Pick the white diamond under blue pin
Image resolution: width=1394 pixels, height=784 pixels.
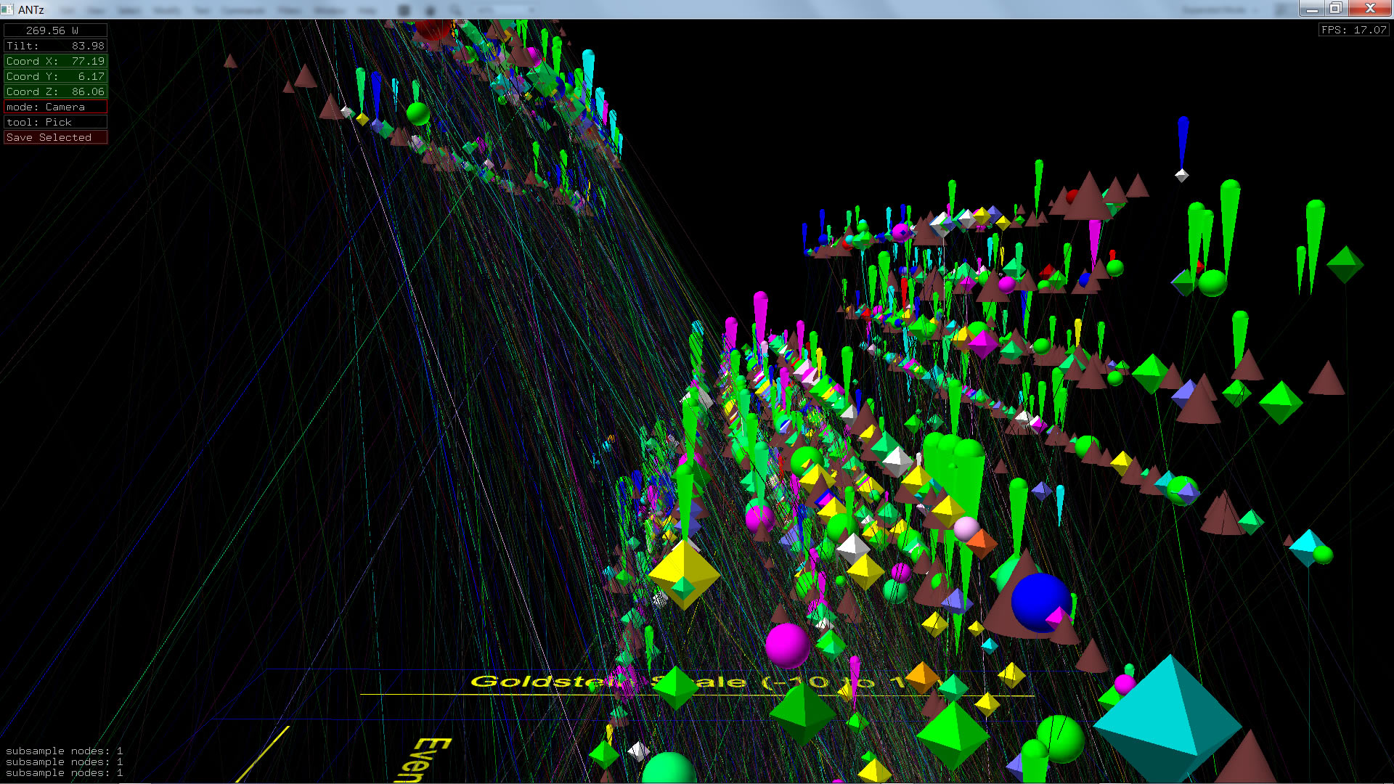[x=1181, y=175]
